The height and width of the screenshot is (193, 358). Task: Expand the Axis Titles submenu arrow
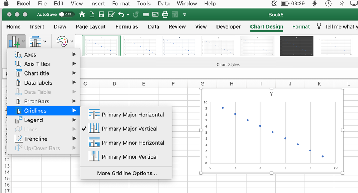[74, 64]
